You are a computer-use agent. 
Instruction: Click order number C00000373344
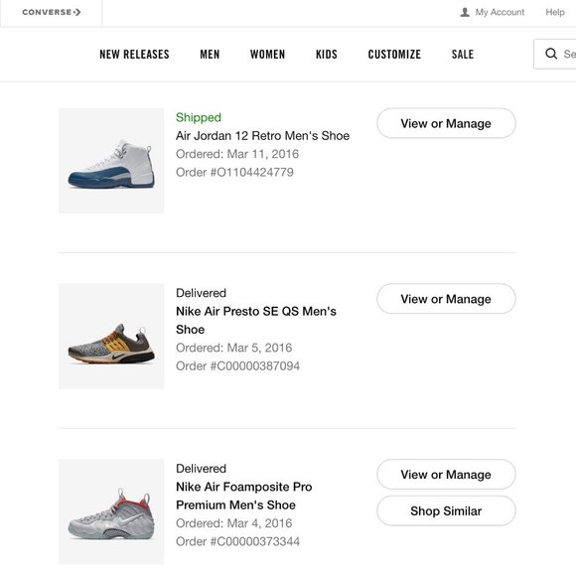pos(237,541)
